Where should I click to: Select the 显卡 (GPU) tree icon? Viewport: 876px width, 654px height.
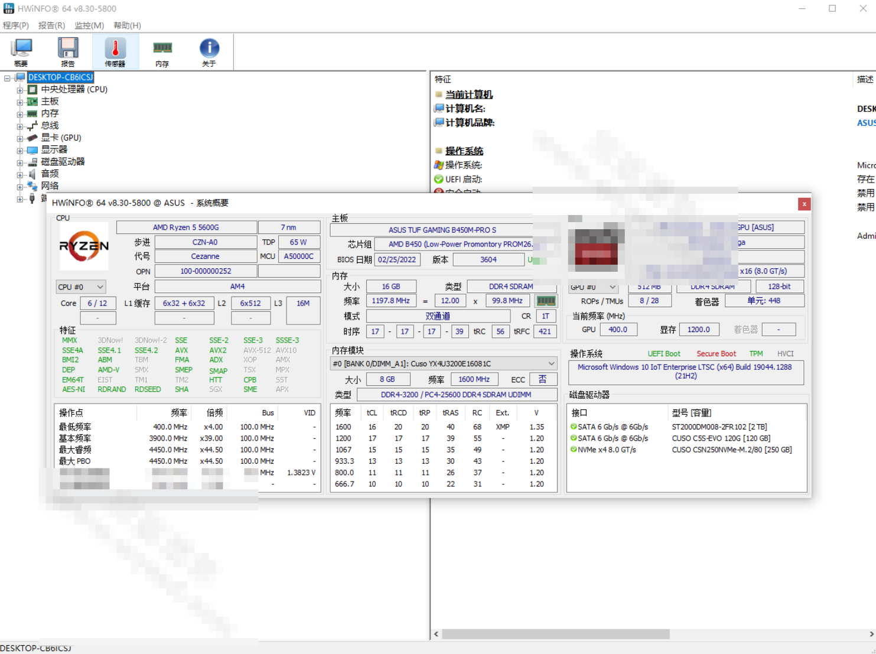[x=32, y=138]
